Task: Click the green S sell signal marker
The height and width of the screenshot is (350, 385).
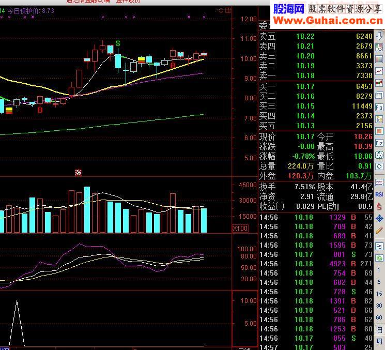Action: coord(118,43)
